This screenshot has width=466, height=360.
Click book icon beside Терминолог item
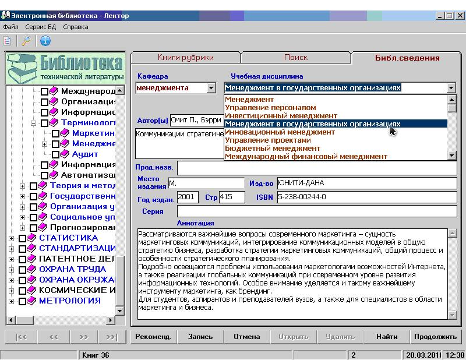coord(54,122)
